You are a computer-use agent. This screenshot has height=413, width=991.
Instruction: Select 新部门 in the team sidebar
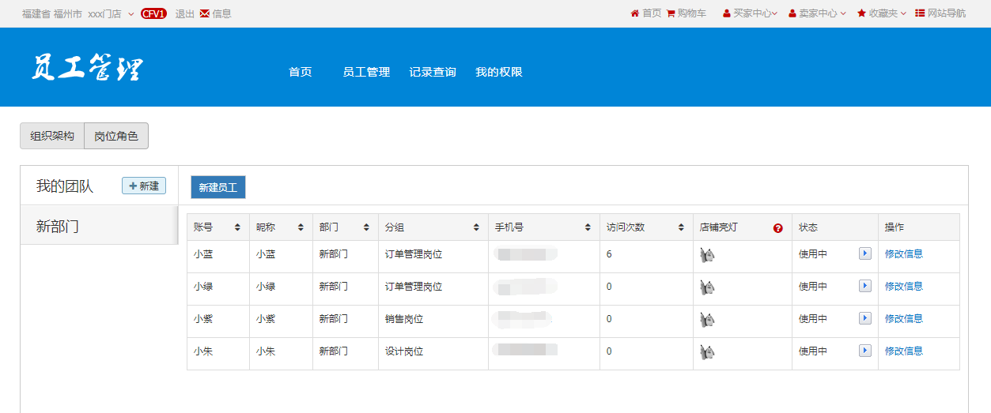(58, 227)
